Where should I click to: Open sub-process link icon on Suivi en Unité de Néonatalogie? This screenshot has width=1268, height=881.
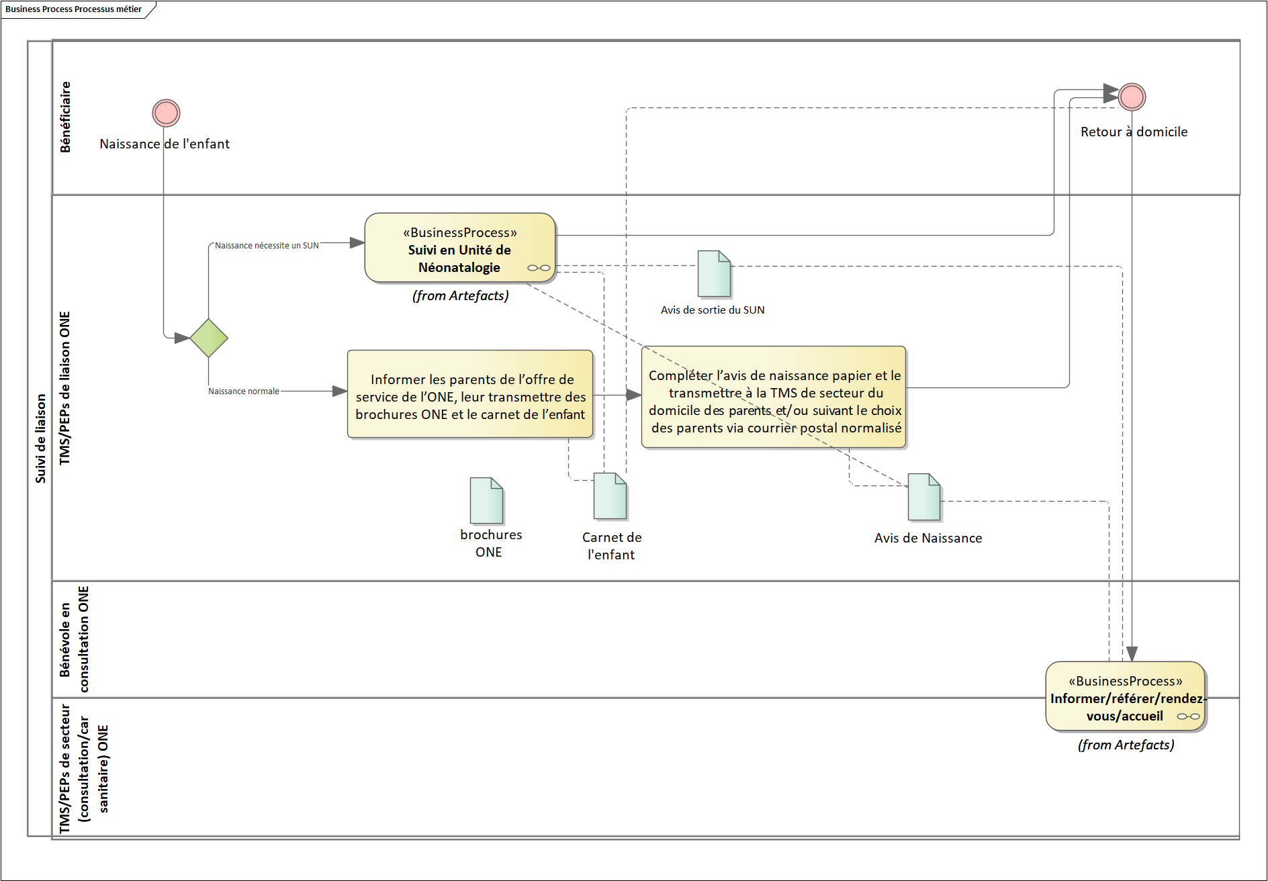pyautogui.click(x=539, y=268)
